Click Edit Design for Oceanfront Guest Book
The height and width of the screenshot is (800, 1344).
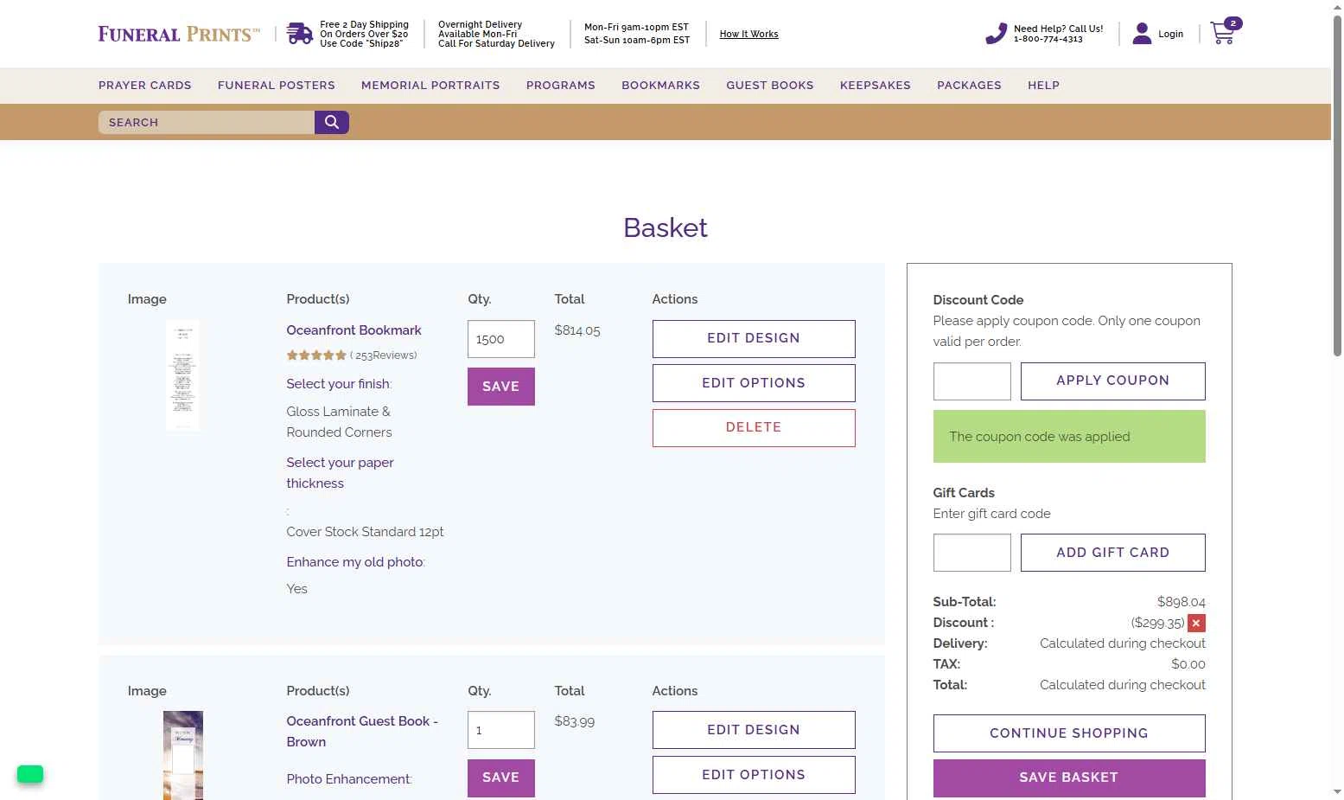[x=754, y=730]
